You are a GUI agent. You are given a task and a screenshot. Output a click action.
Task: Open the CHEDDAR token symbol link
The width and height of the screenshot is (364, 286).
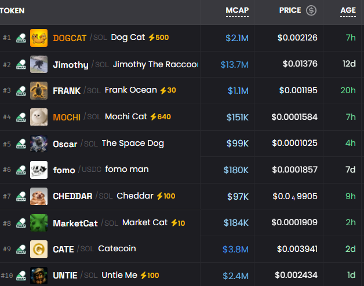pyautogui.click(x=72, y=196)
